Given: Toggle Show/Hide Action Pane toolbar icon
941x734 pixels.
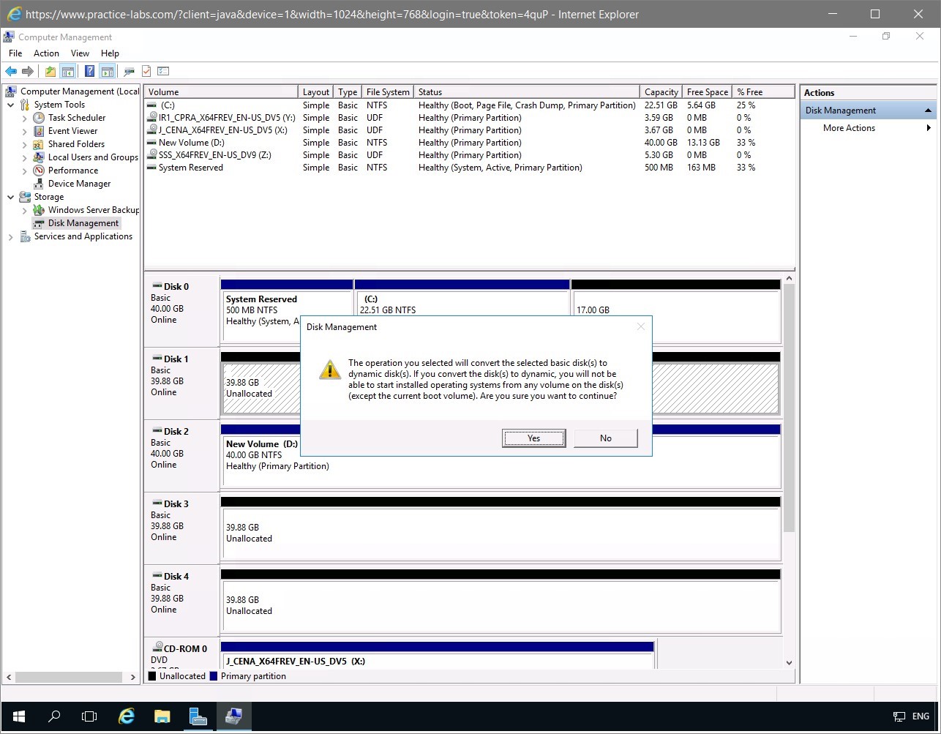Looking at the screenshot, I should pyautogui.click(x=108, y=71).
